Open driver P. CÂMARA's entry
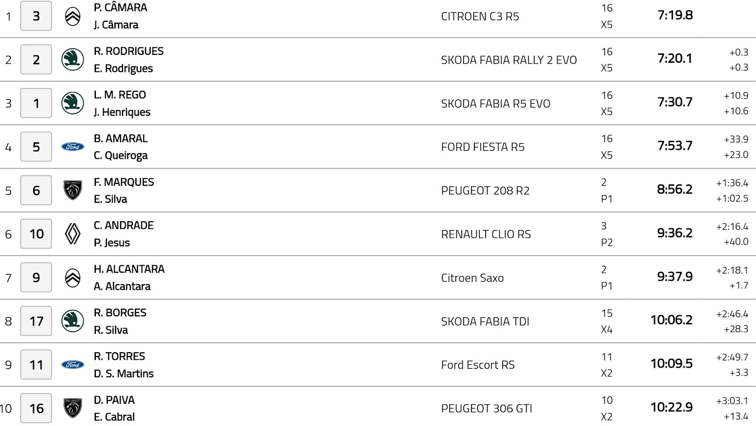The height and width of the screenshot is (426, 756). (120, 8)
